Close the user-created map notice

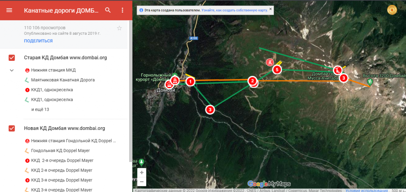(x=270, y=9)
